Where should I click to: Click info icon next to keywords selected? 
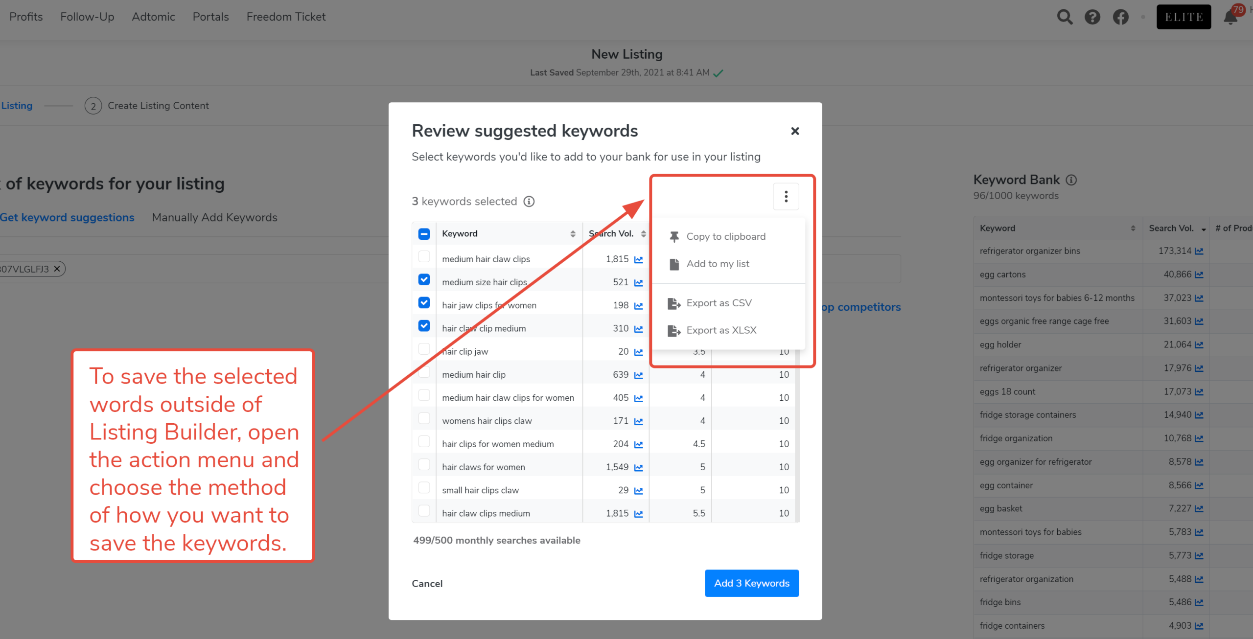pos(529,202)
